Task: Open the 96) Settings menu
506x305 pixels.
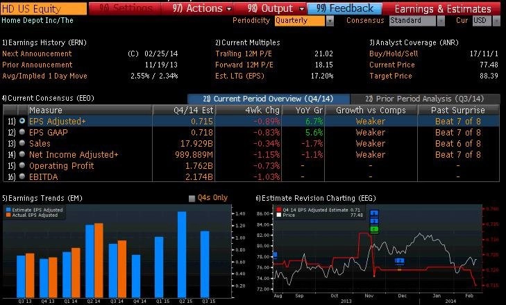Action: tap(126, 8)
